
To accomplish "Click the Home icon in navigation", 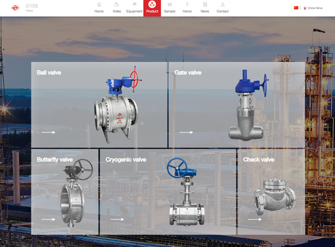I will click(99, 4).
